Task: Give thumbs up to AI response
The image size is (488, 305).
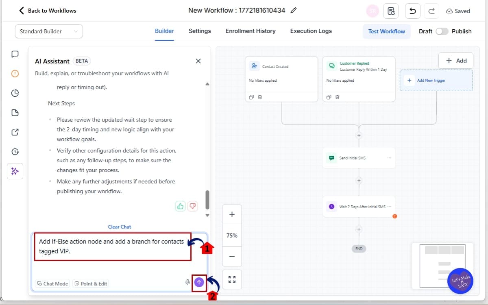Action: [180, 206]
